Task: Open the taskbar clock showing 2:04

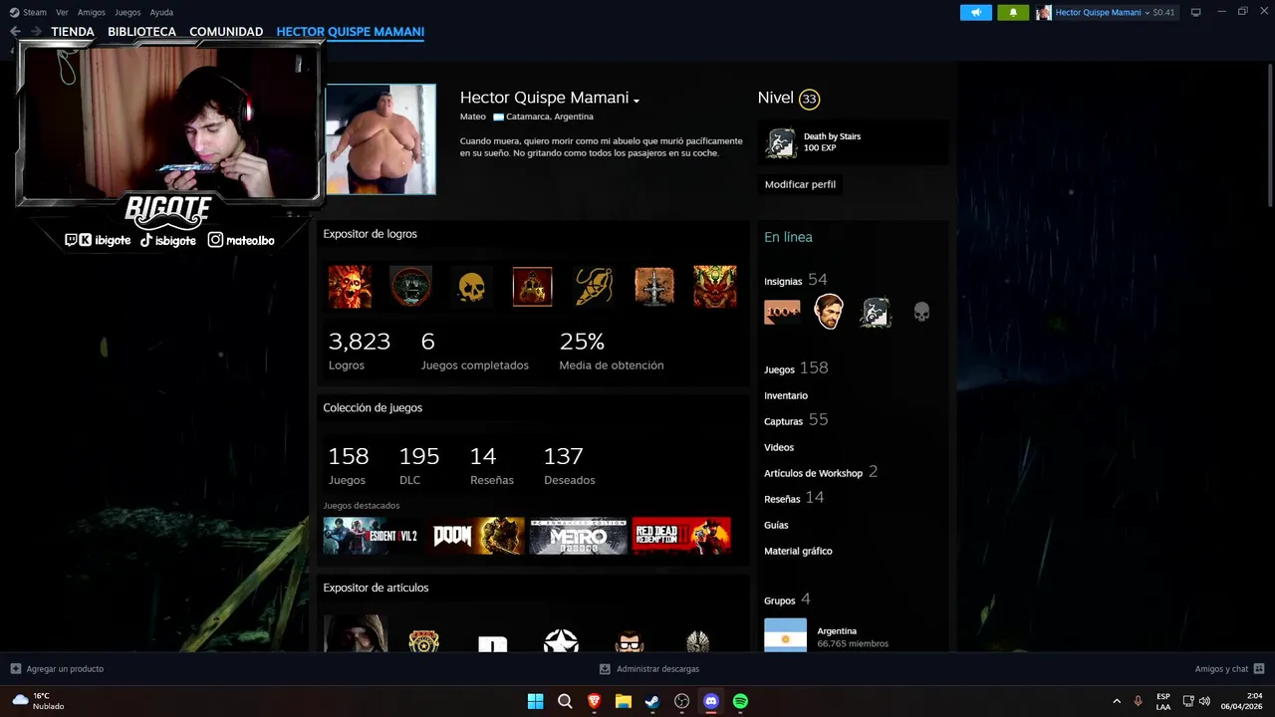Action: pyautogui.click(x=1243, y=701)
